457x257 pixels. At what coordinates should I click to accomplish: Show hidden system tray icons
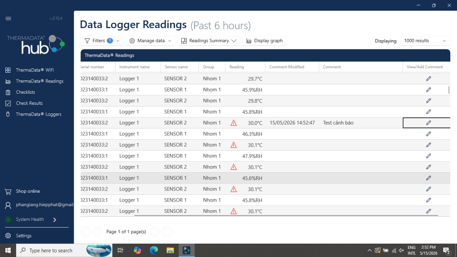point(369,250)
